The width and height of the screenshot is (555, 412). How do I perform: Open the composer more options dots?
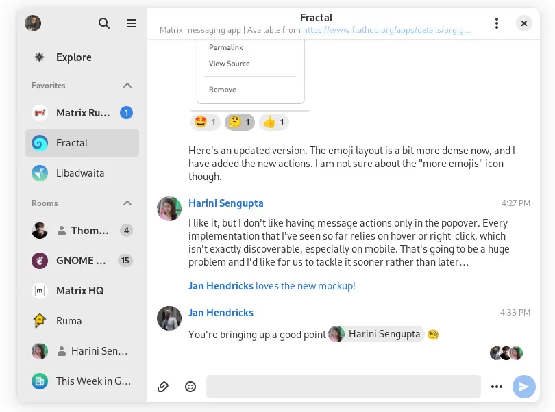[x=497, y=387]
